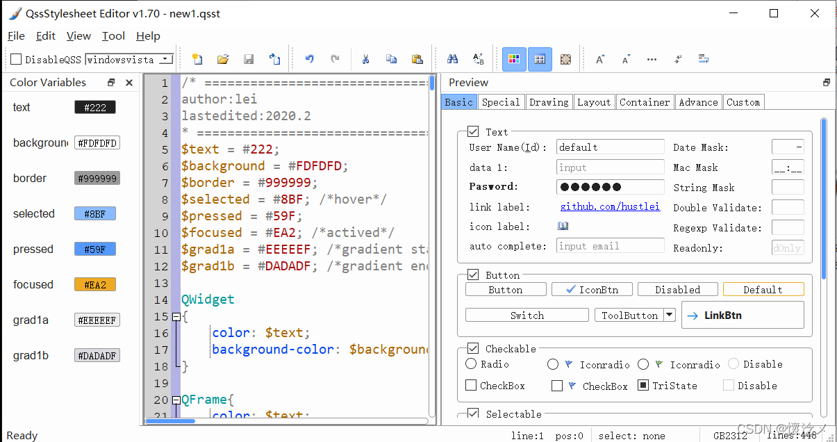Toggle the TriState checkbox

[643, 385]
